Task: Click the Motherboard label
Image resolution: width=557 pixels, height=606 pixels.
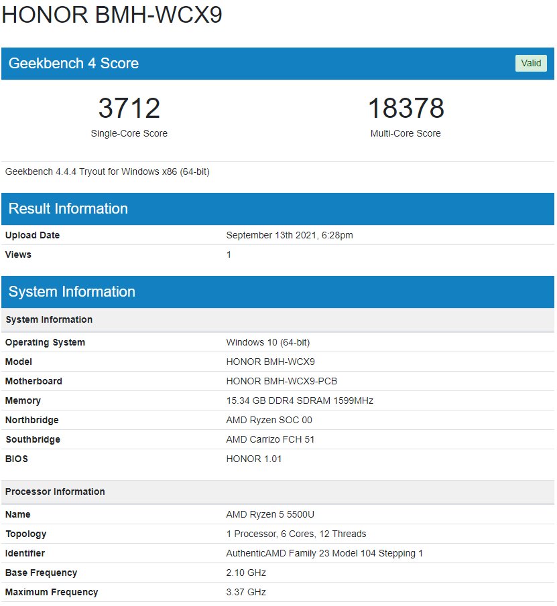Action: pos(34,381)
